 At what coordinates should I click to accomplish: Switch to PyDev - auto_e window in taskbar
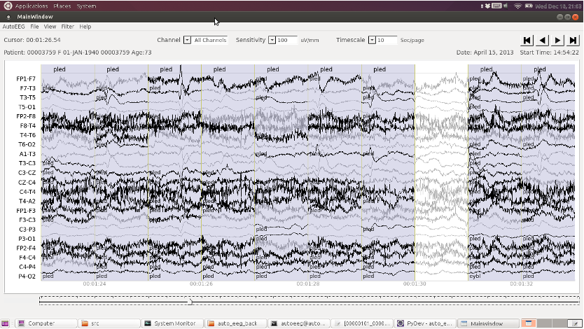[425, 323]
